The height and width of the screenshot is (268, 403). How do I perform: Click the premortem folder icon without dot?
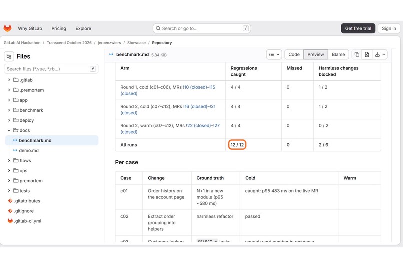pyautogui.click(x=16, y=181)
